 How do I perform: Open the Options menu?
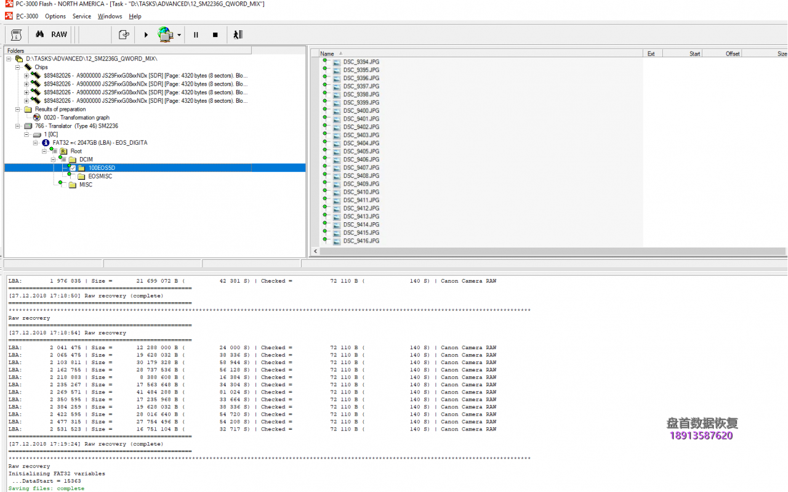[x=55, y=17]
